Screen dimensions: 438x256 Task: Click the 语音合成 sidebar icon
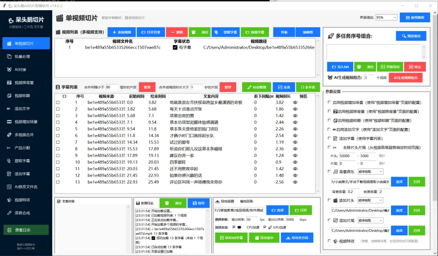coord(9,213)
